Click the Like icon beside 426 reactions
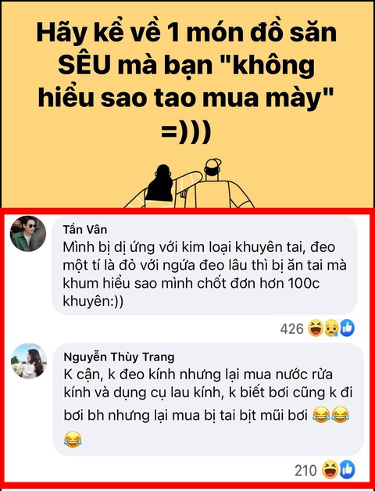This screenshot has height=491, width=375. (x=347, y=328)
